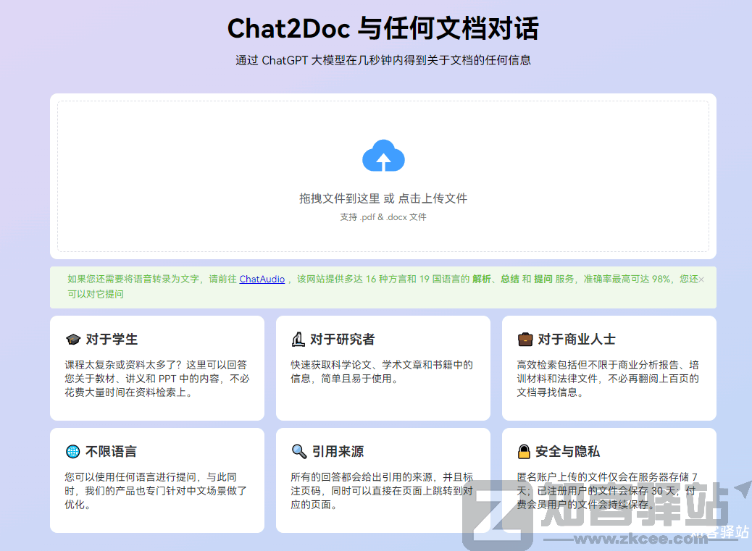This screenshot has width=752, height=551.
Task: Click the graduation cap icon beside 对于学生
Action: pos(74,338)
